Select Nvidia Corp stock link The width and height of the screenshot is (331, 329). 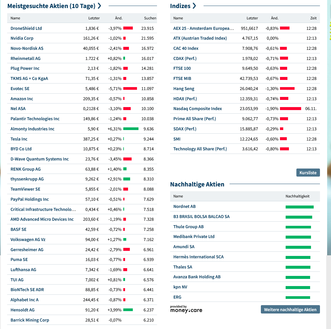click(x=22, y=38)
